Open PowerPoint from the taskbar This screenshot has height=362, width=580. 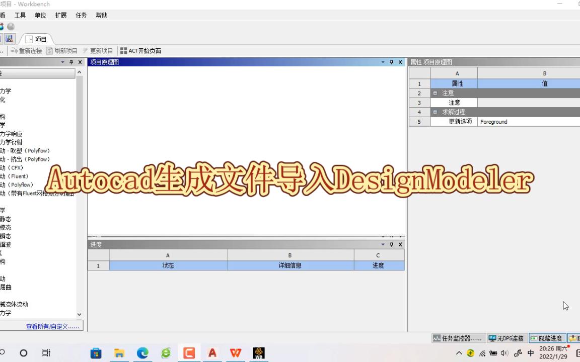[x=189, y=353]
